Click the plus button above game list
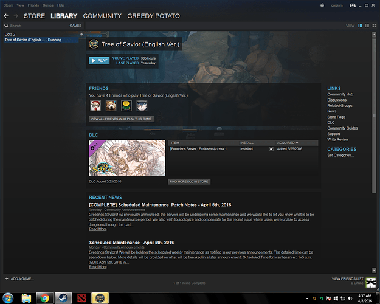This screenshot has height=304, width=380. (81, 34)
